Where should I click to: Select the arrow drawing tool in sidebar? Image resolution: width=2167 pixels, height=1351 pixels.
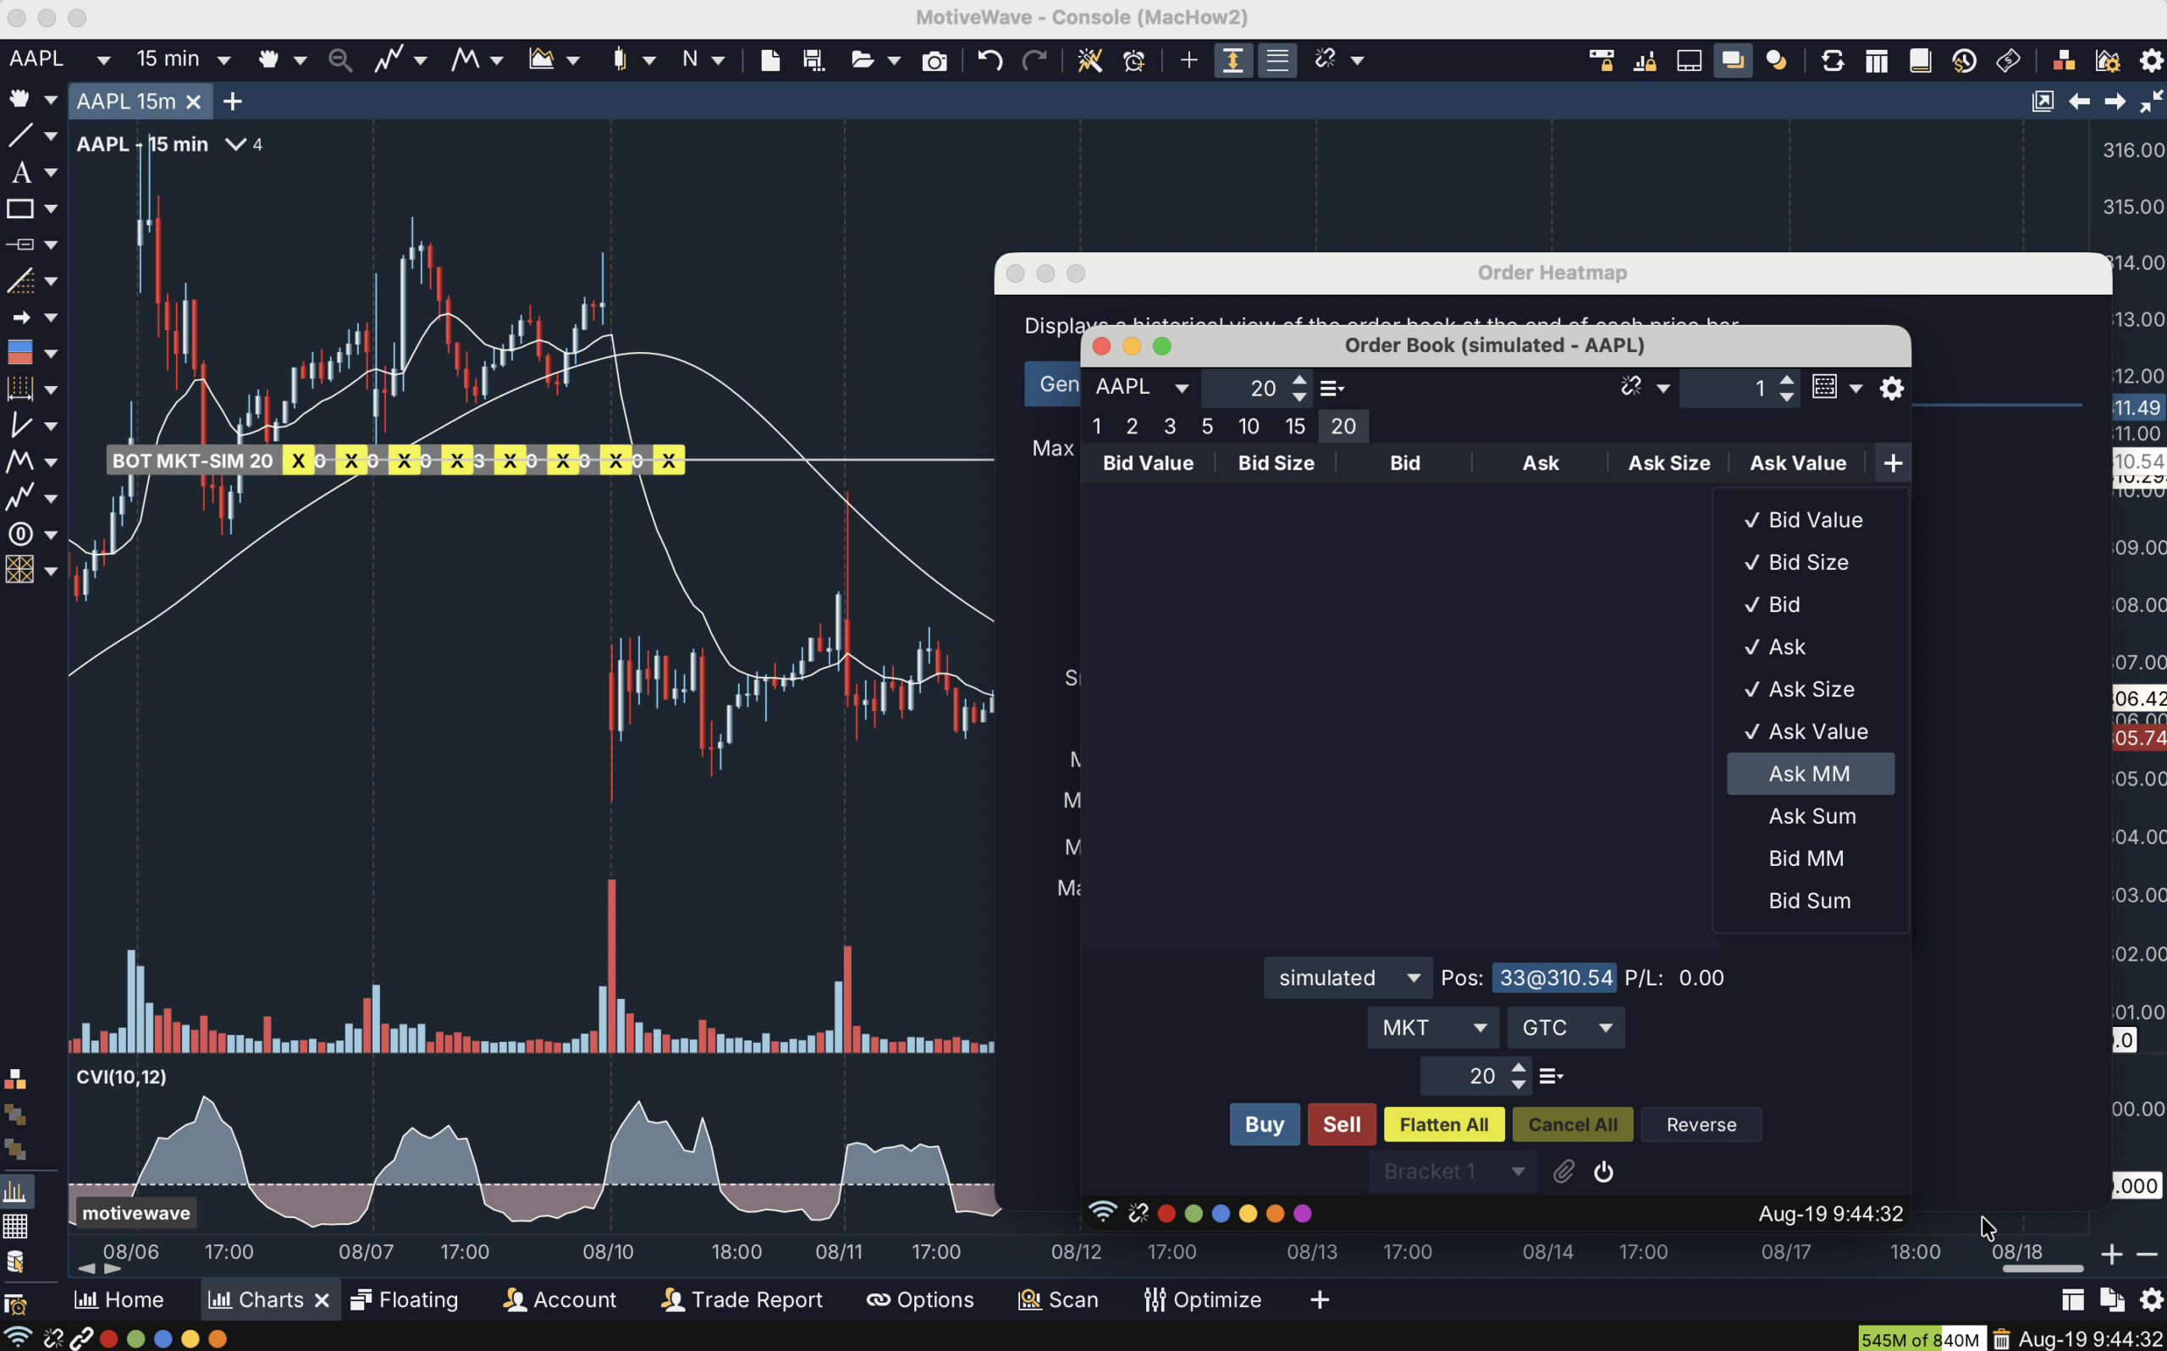(19, 317)
